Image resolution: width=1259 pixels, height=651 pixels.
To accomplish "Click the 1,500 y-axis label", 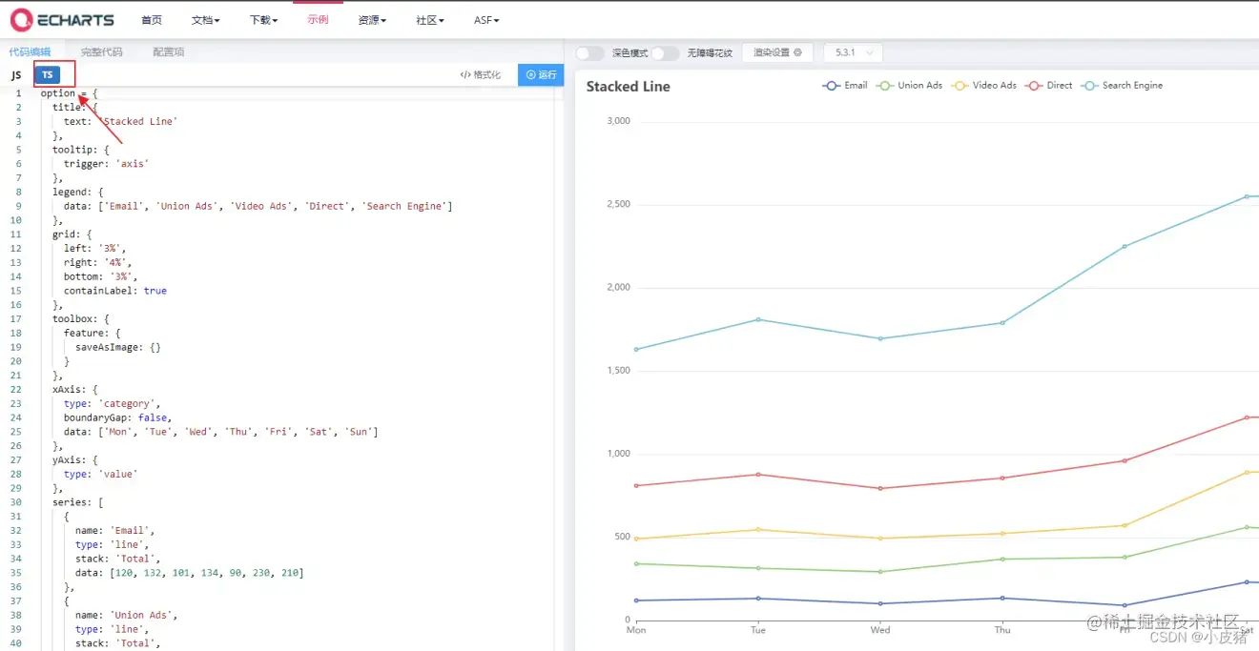I will [618, 370].
